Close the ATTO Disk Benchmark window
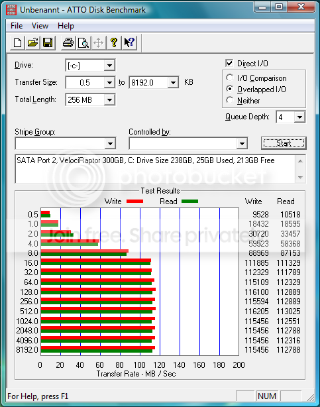Viewport: 320px width, 407px height. coord(301,7)
